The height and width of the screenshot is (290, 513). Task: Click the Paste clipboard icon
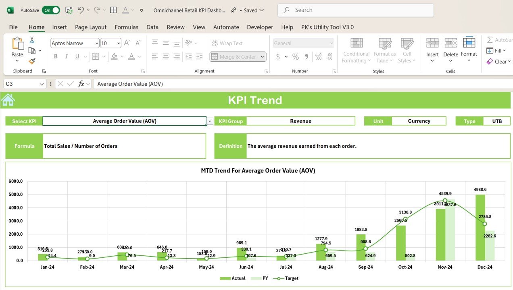(x=17, y=43)
